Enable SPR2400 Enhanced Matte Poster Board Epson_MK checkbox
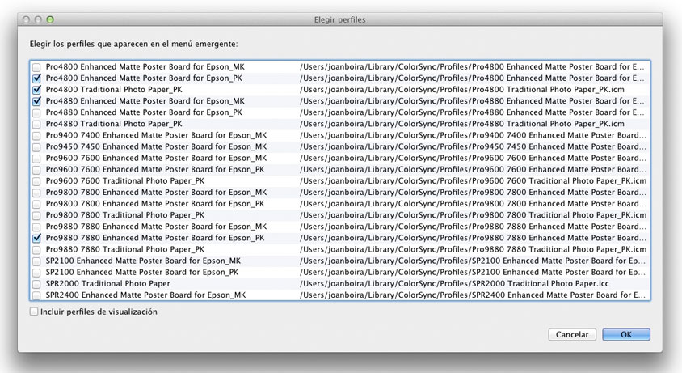Image resolution: width=682 pixels, height=373 pixels. tap(36, 295)
